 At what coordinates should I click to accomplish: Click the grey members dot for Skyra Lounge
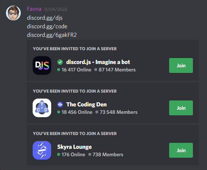coord(90,154)
